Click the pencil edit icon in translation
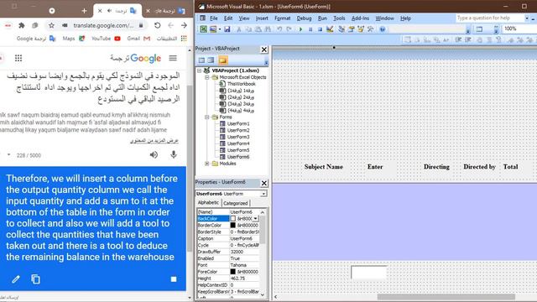 coord(16,279)
